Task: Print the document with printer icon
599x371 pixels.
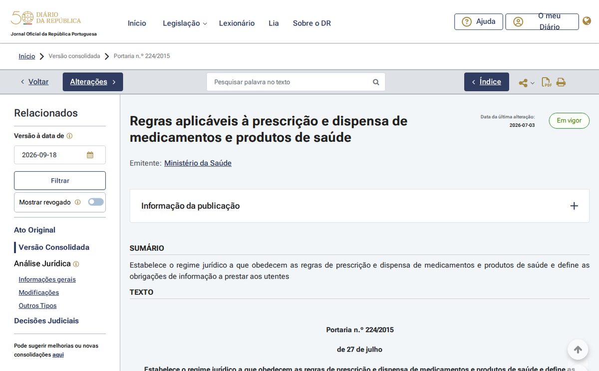Action: [561, 82]
